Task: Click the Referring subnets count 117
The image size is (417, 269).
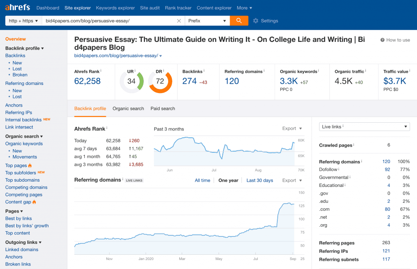Action: coord(386,259)
